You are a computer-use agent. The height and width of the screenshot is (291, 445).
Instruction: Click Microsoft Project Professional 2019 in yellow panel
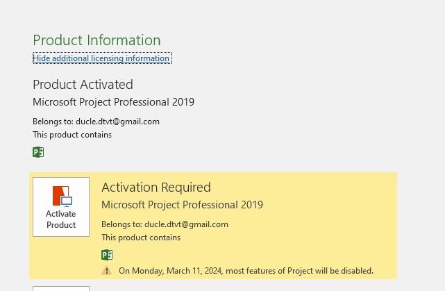coord(182,205)
